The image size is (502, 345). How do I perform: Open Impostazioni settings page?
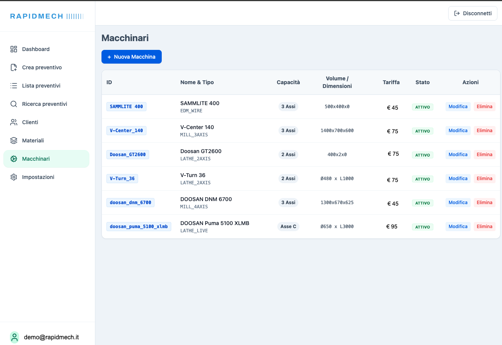[46, 177]
